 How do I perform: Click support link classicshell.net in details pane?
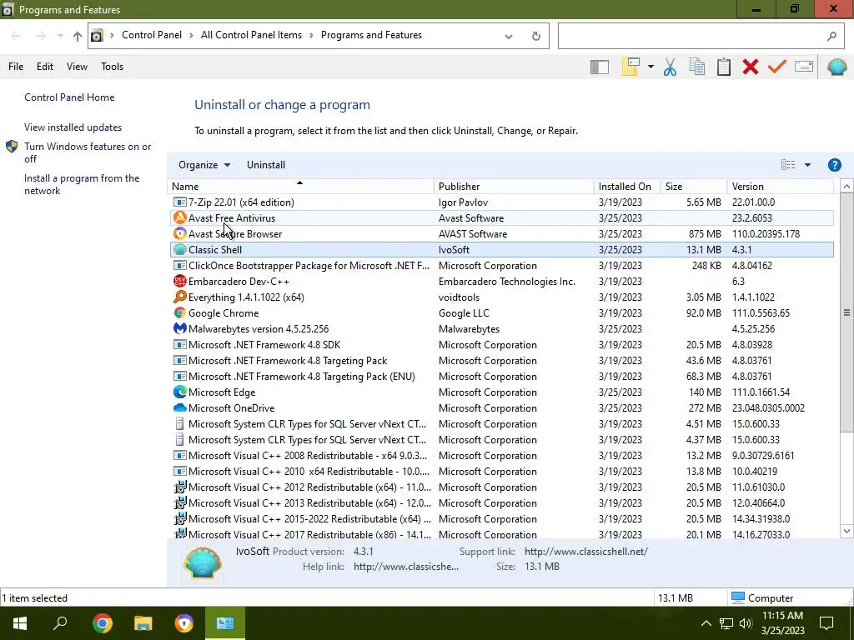point(586,552)
